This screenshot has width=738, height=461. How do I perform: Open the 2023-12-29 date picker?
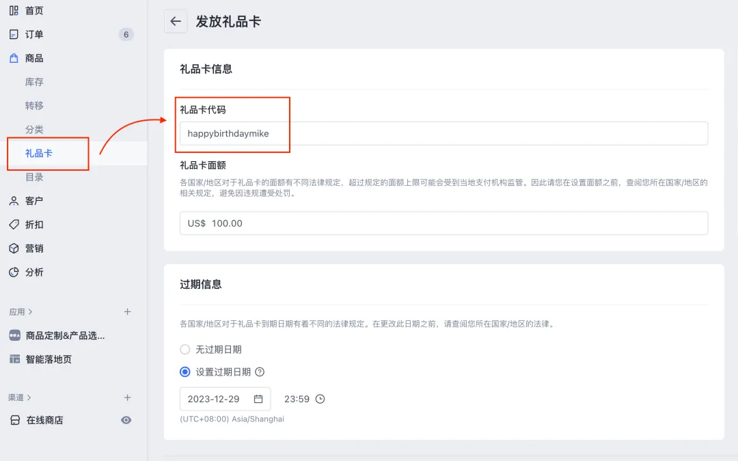pyautogui.click(x=225, y=399)
